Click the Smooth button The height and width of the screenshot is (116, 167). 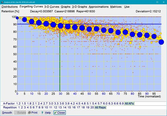coord(7,113)
